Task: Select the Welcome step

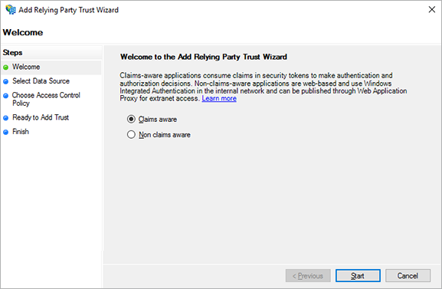Action: pyautogui.click(x=26, y=67)
